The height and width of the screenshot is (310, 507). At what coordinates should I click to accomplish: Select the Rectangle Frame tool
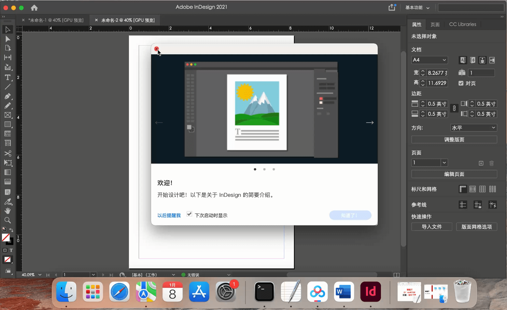(x=7, y=115)
